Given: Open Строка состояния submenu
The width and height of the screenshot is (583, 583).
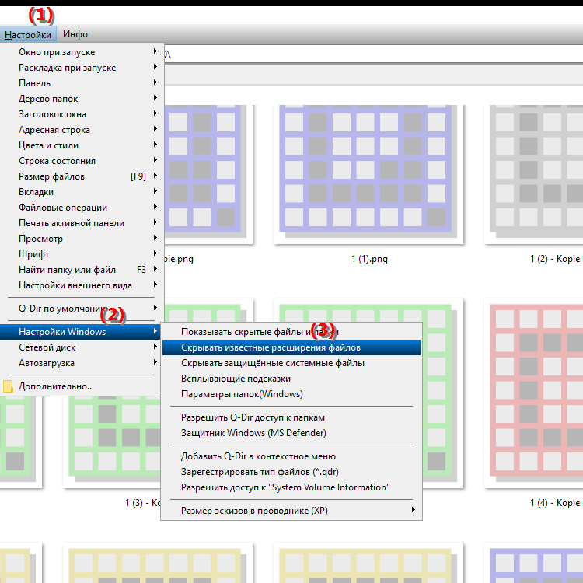Looking at the screenshot, I should (x=82, y=161).
